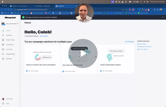Open the Docs bookmark
The width and height of the screenshot is (166, 107).
click(x=55, y=13)
